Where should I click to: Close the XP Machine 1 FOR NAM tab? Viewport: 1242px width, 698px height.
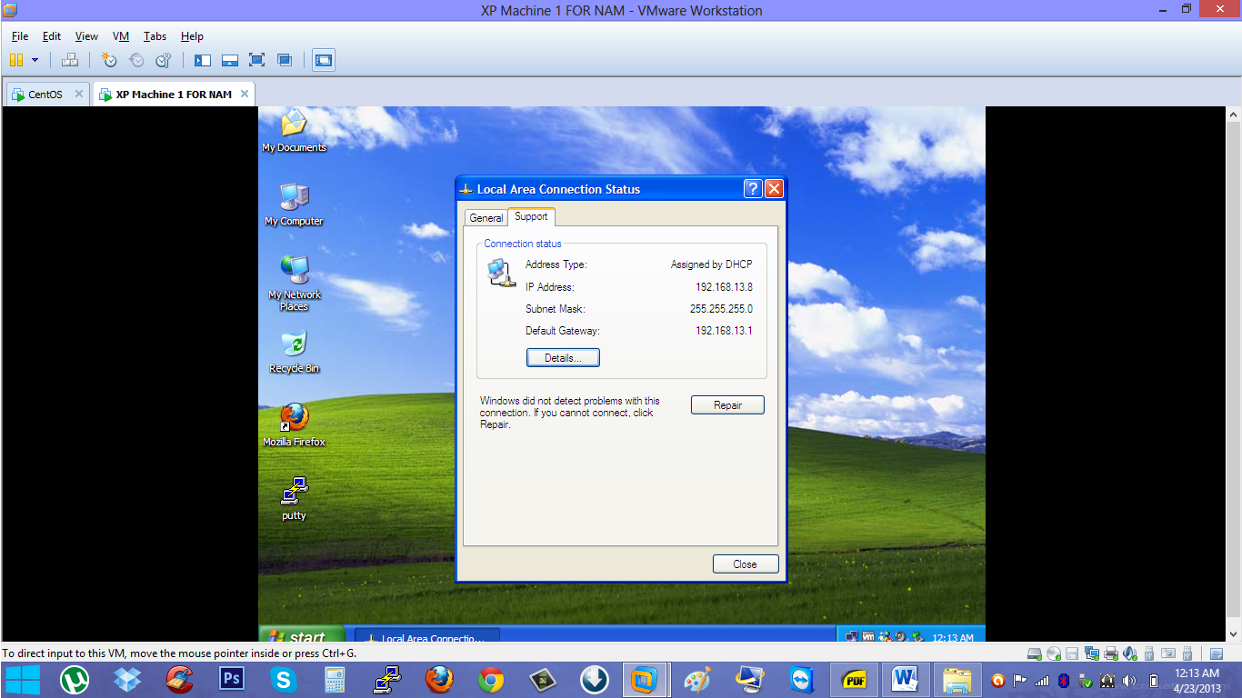244,94
